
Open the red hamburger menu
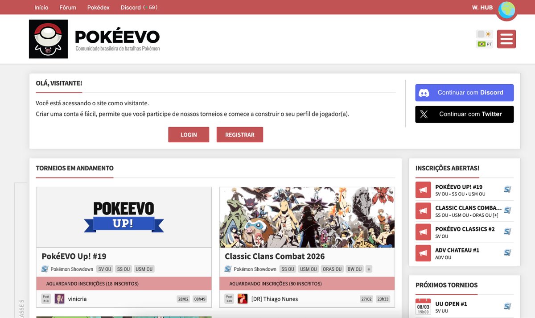[506, 39]
